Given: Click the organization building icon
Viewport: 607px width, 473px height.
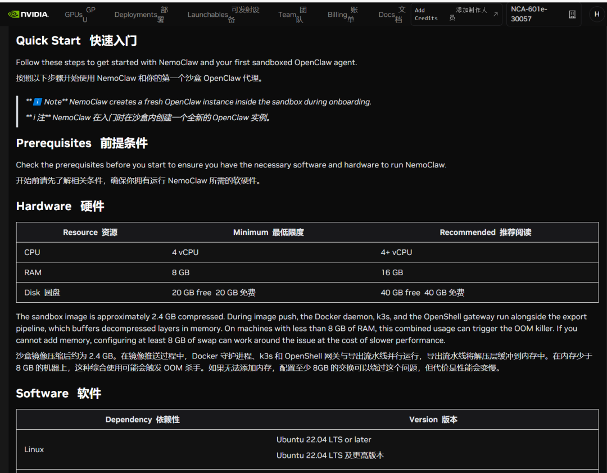Looking at the screenshot, I should point(572,14).
